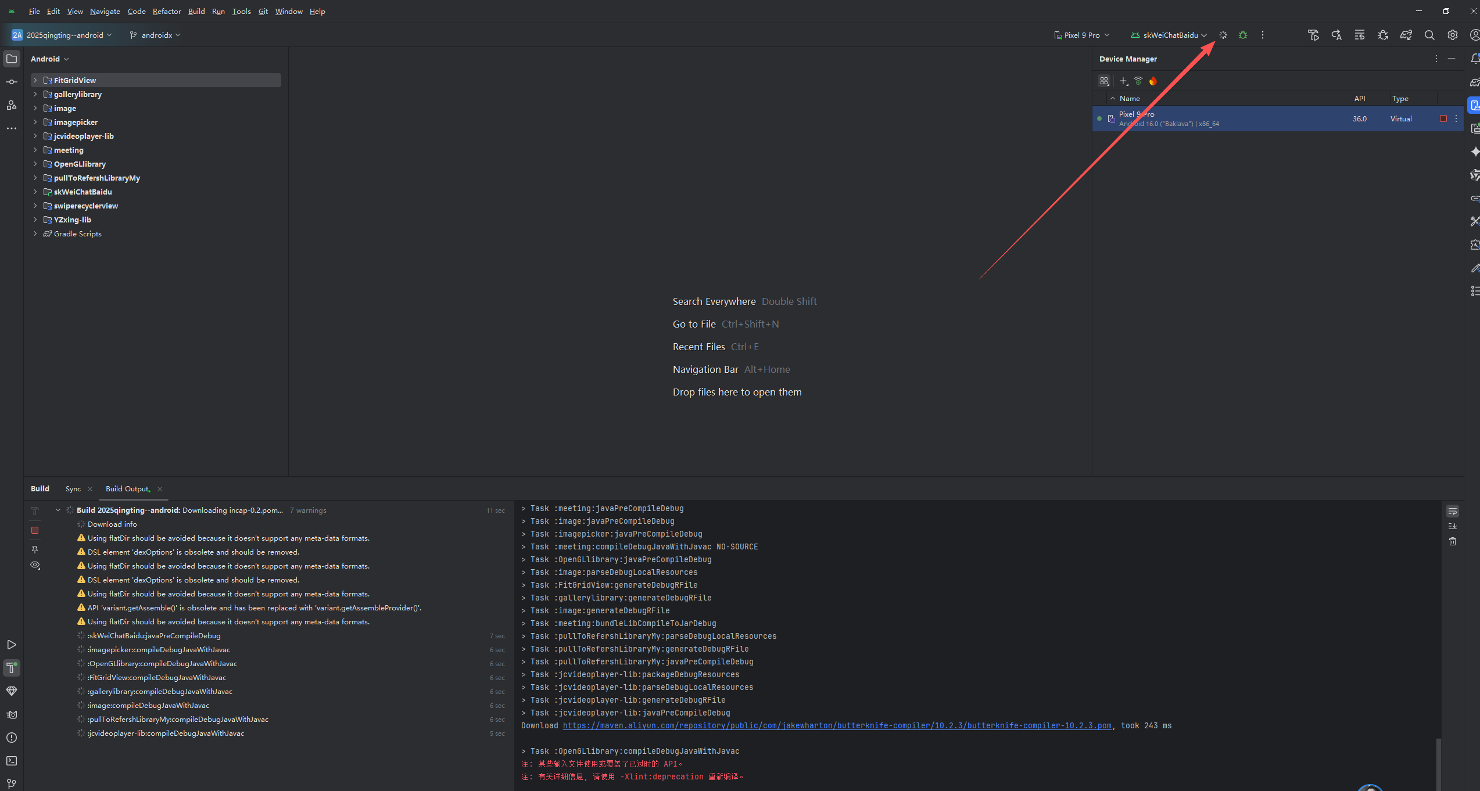This screenshot has height=791, width=1480.
Task: Pin the Build Output tab
Action: point(35,549)
